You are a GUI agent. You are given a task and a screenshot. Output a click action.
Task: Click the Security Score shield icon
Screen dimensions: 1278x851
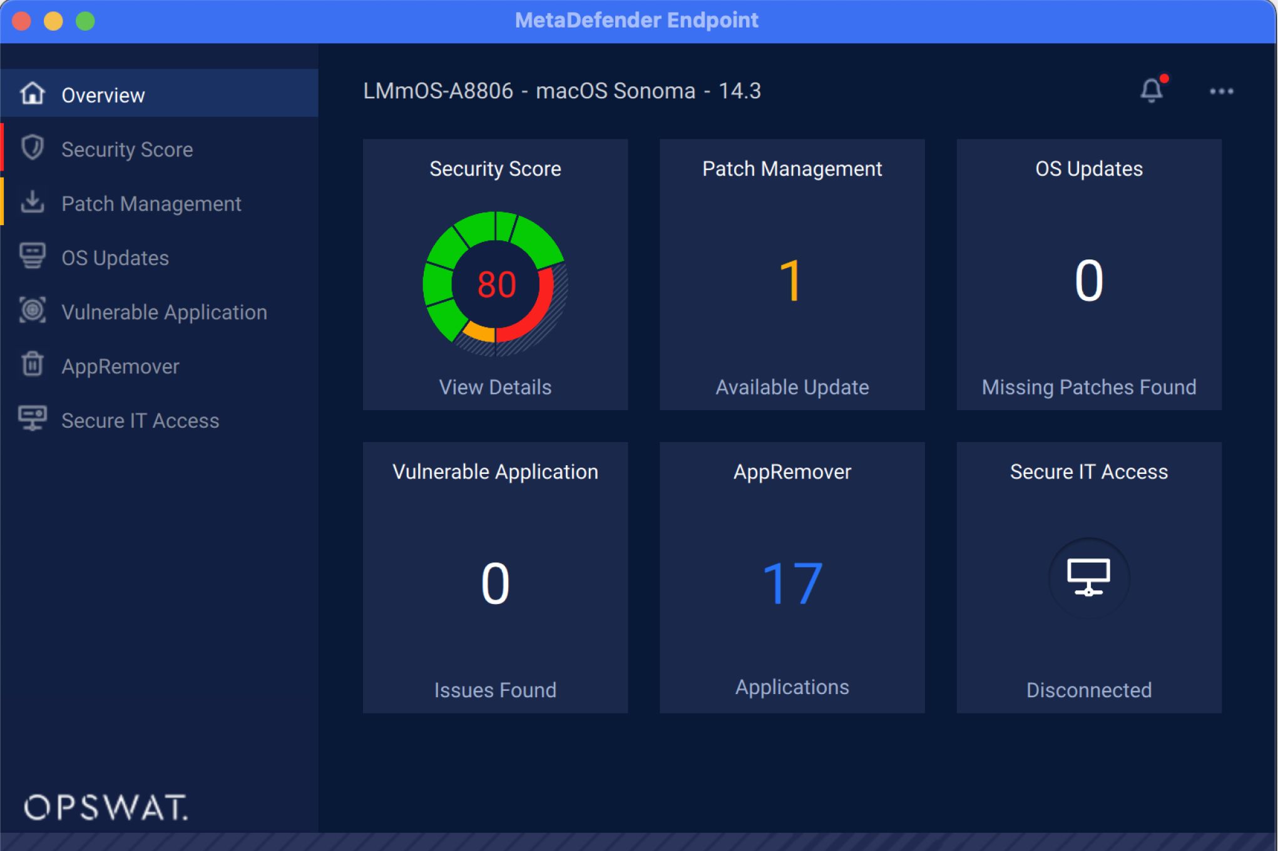pyautogui.click(x=33, y=148)
